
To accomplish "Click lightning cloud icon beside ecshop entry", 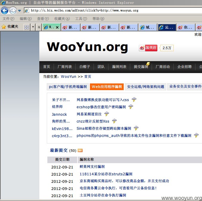I will tap(131, 107).
